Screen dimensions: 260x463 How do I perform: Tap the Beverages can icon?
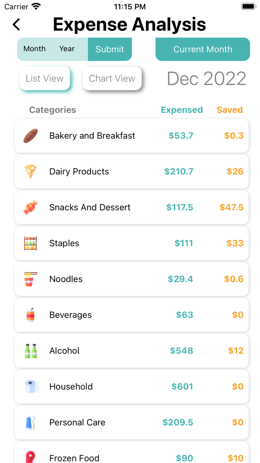tap(30, 315)
